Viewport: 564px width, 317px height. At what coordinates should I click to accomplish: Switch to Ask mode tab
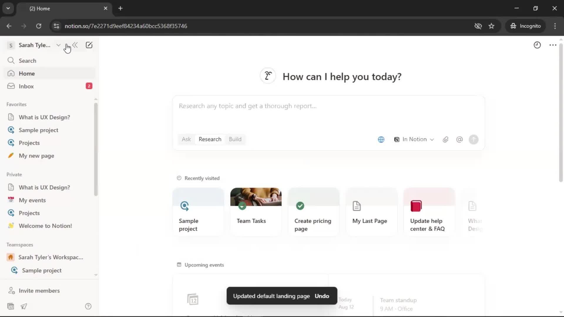coord(186,139)
